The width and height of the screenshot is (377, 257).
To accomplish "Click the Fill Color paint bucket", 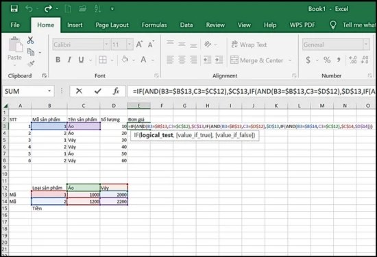I will (125, 60).
